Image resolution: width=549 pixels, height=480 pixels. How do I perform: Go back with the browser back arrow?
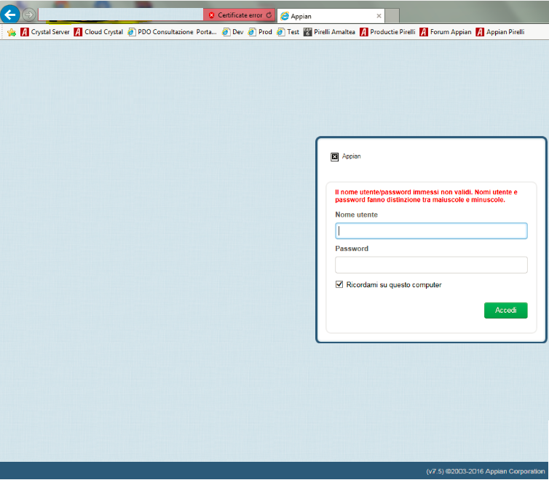[x=9, y=15]
